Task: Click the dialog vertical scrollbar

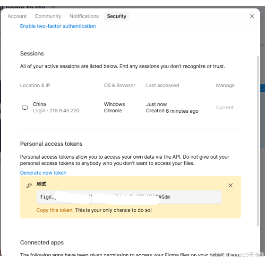Action: tap(258, 141)
